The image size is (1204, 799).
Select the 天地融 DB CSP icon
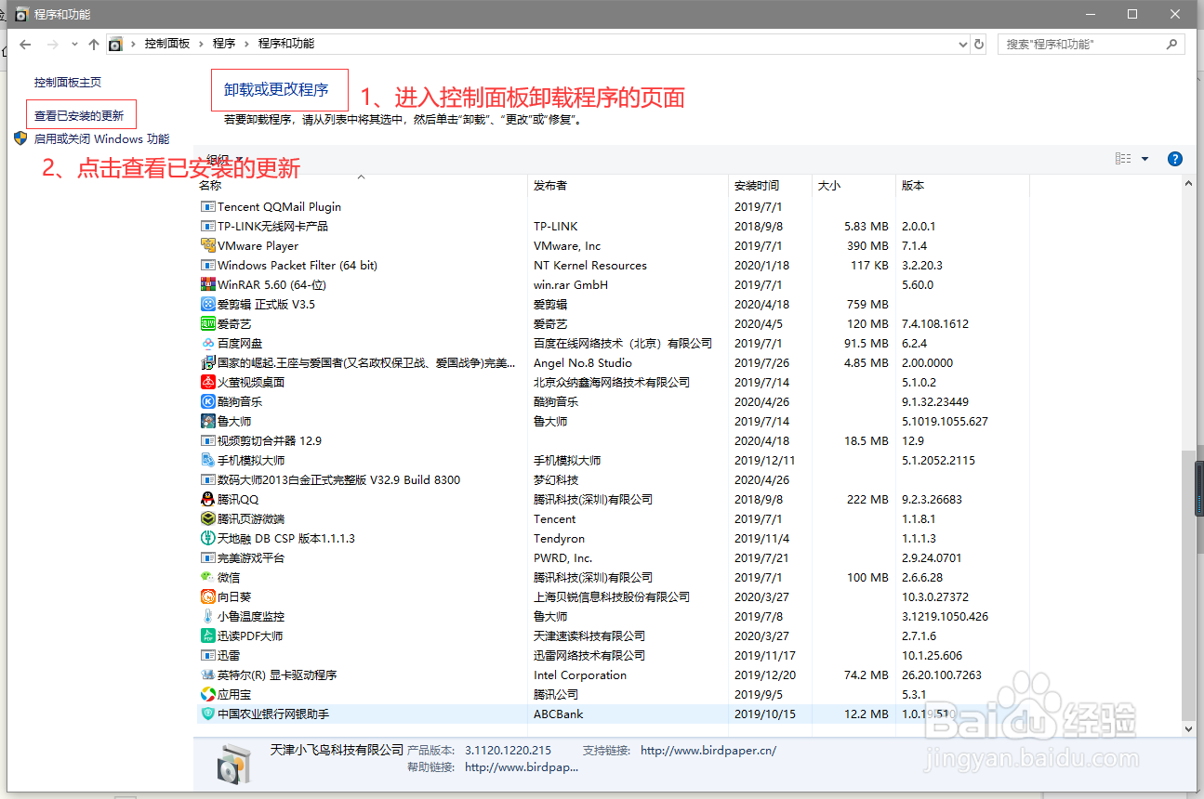[208, 539]
